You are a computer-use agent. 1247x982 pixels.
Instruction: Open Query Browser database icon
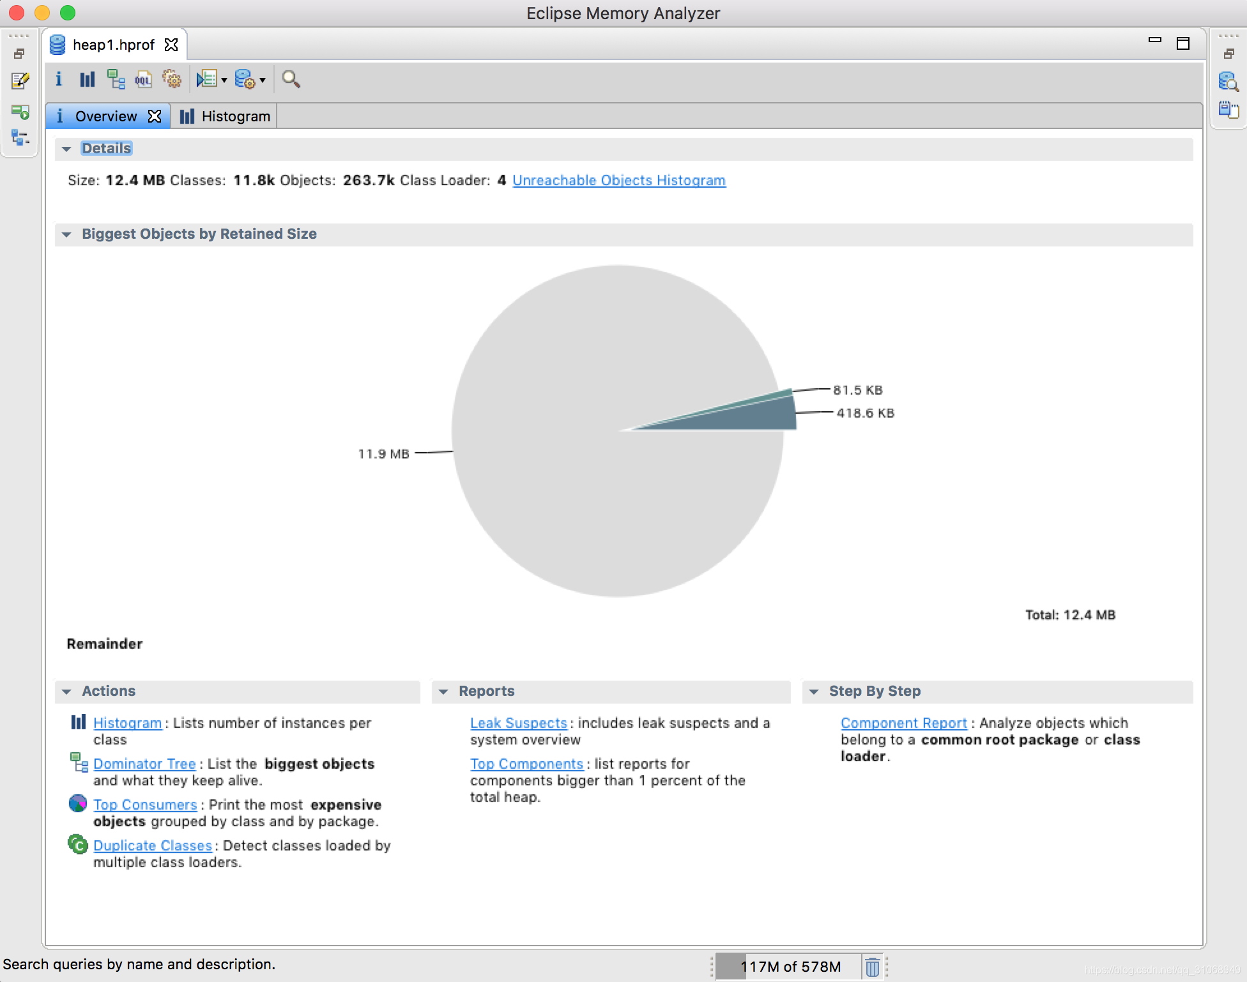(245, 79)
